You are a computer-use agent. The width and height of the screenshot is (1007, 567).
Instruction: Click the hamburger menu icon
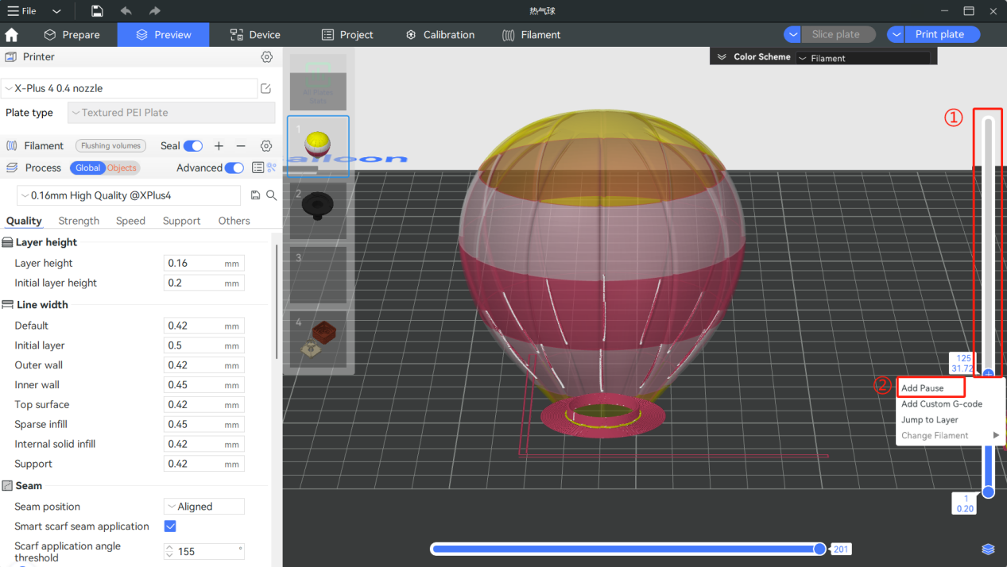13,11
